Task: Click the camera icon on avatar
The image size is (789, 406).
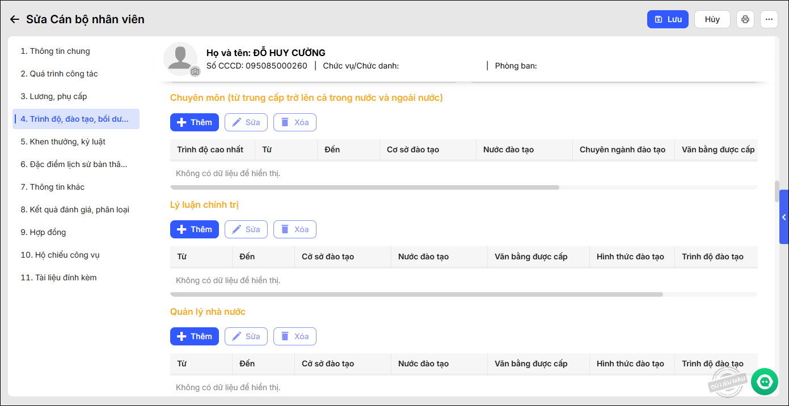Action: [x=195, y=71]
